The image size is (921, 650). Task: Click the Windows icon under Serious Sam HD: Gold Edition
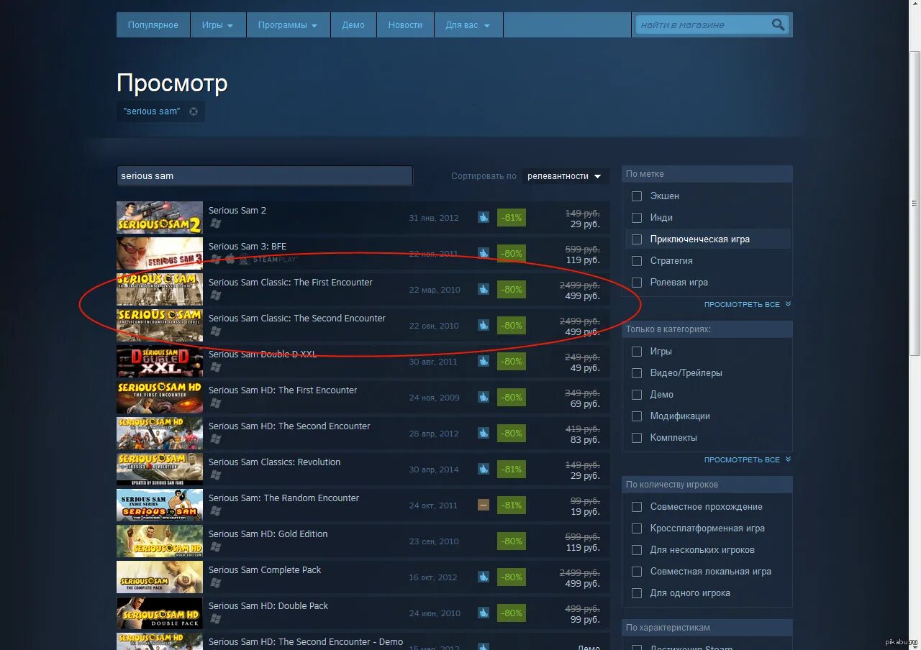point(215,547)
